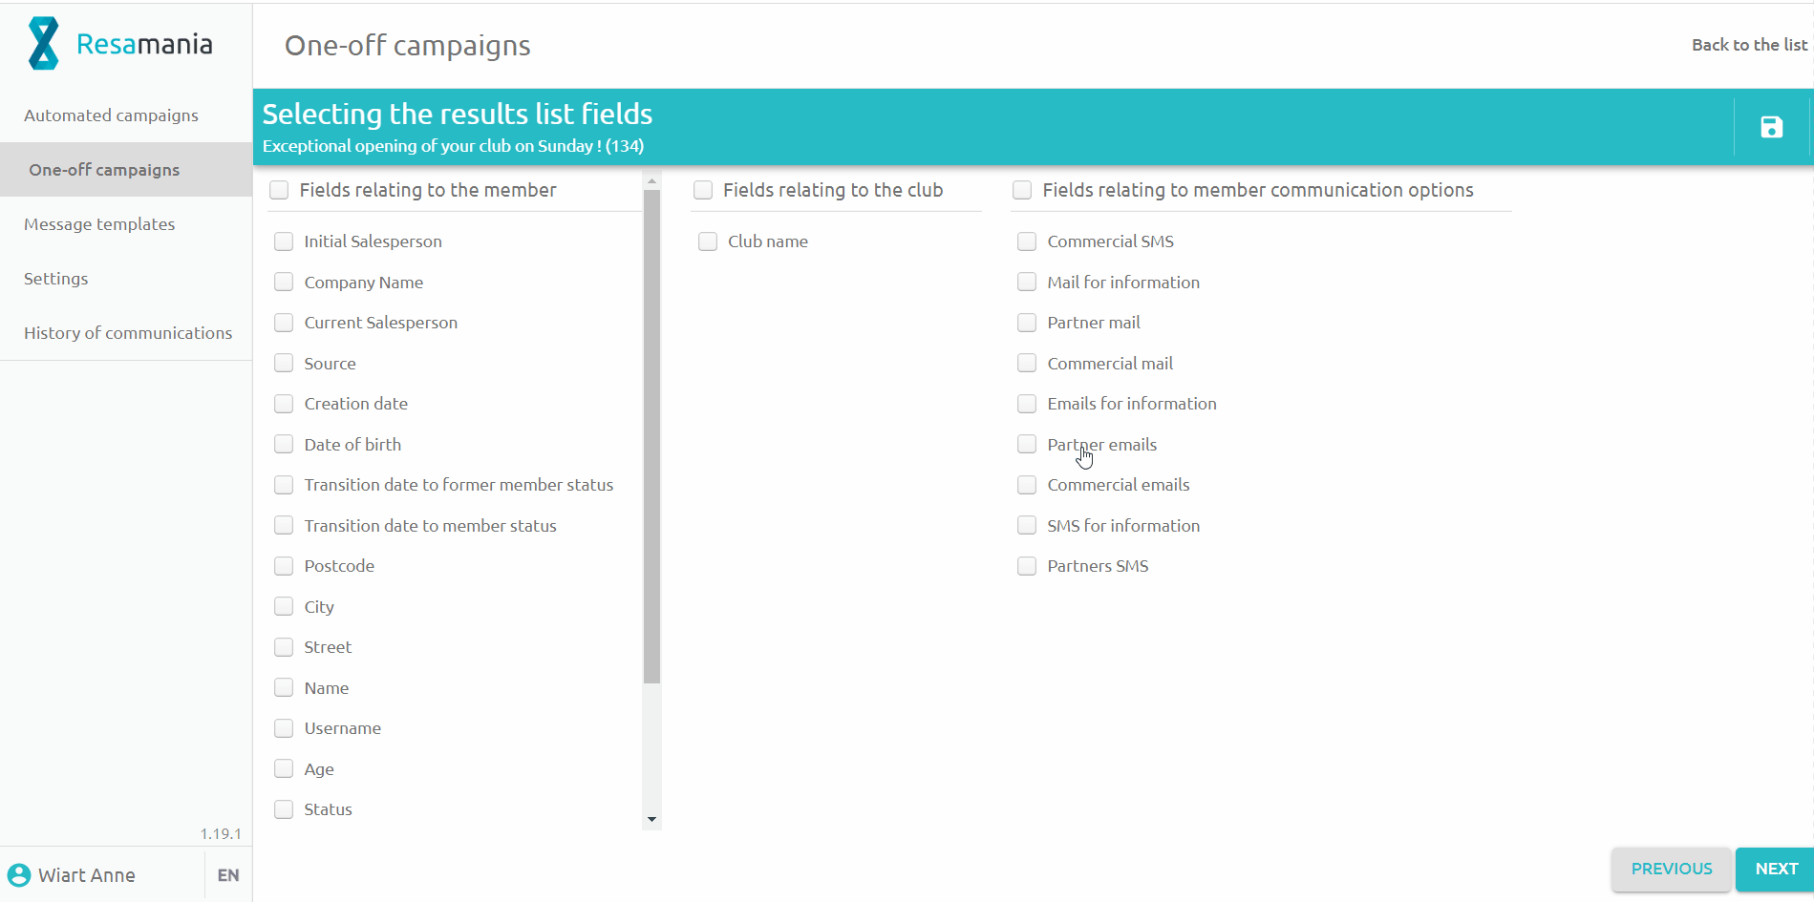Click the save floppy disk icon
Screen dimensions: 1814x902
pyautogui.click(x=1771, y=127)
